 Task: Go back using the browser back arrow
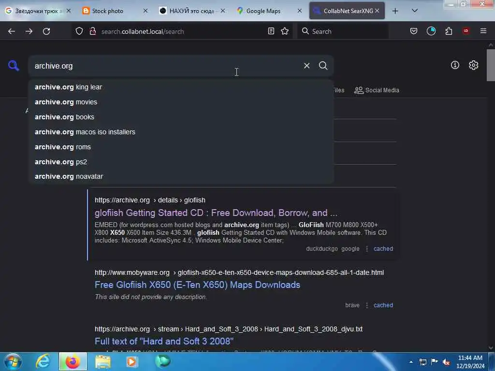(12, 31)
